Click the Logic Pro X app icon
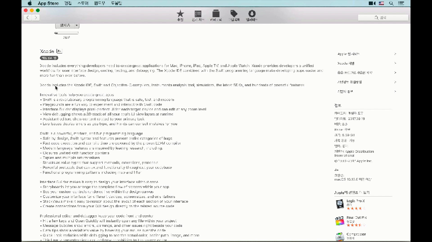 coord(340,204)
